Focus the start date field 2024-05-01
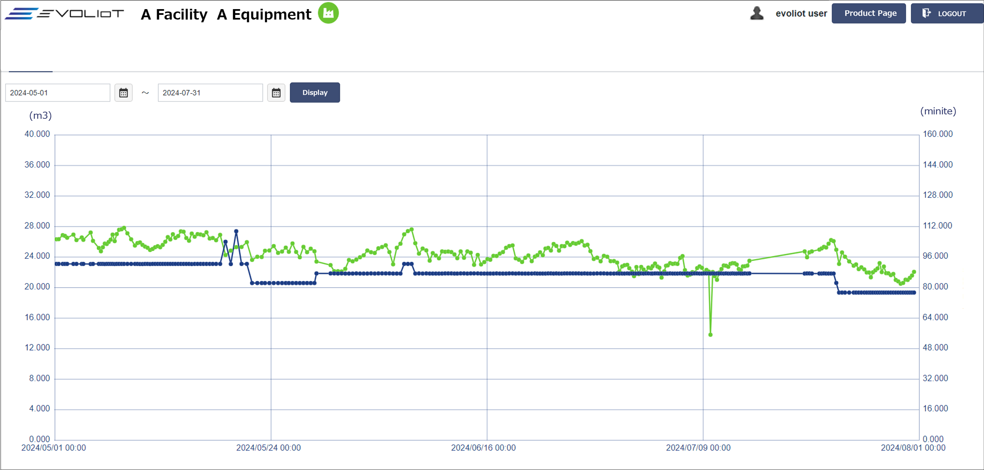This screenshot has width=984, height=470. [x=58, y=93]
